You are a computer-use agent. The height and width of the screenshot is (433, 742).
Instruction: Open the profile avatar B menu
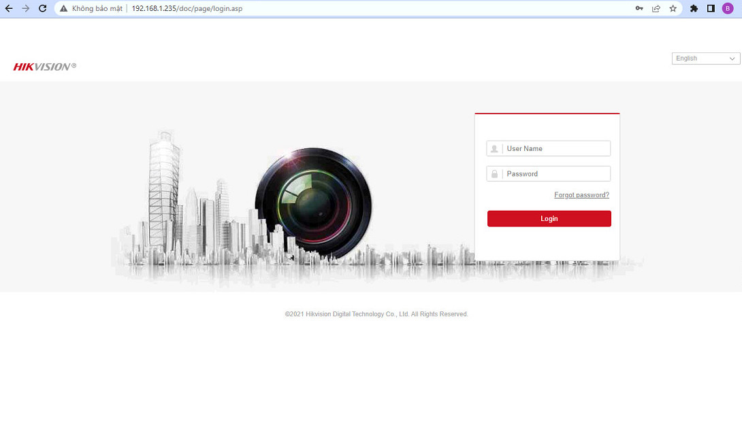click(728, 9)
